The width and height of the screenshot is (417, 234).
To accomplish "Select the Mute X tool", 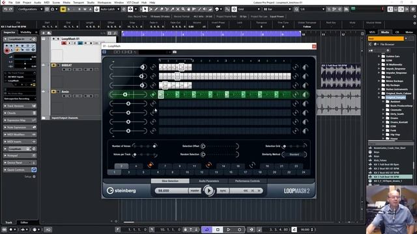I will coord(178,9).
